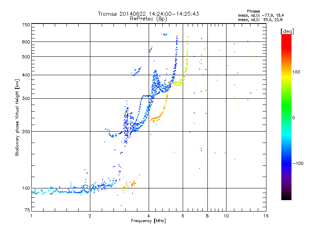Click the 'Stationary phase Virtual Height [km]' label
This screenshot has width=313, height=235.
click(17, 118)
